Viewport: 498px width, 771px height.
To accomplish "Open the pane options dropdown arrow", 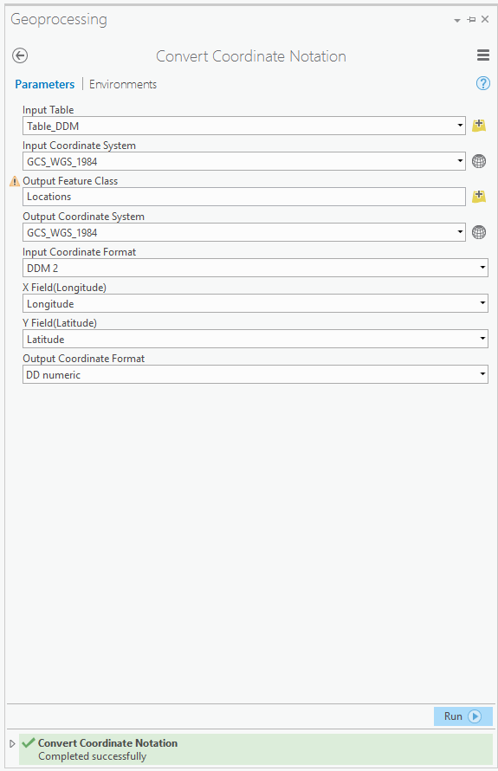I will point(457,20).
